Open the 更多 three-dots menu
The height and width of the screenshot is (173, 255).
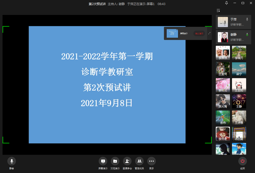pos(151,161)
